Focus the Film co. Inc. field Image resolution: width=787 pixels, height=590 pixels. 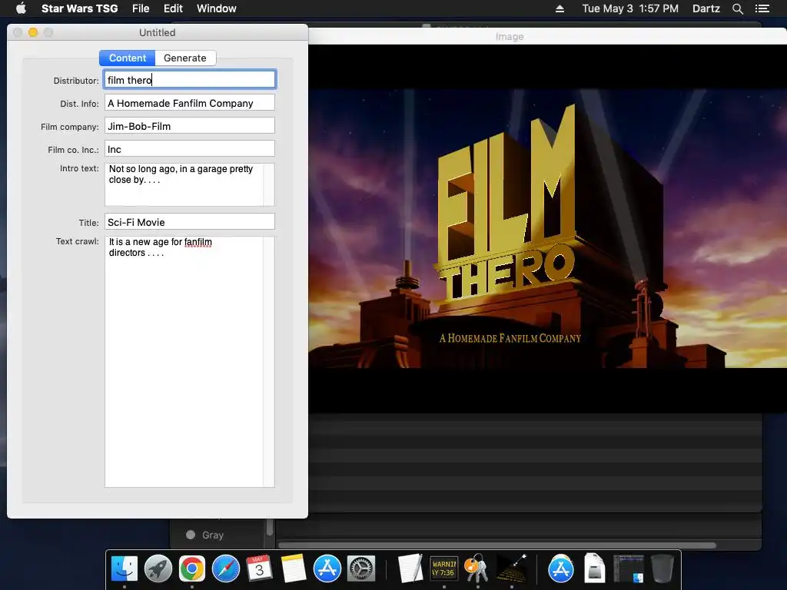[190, 149]
